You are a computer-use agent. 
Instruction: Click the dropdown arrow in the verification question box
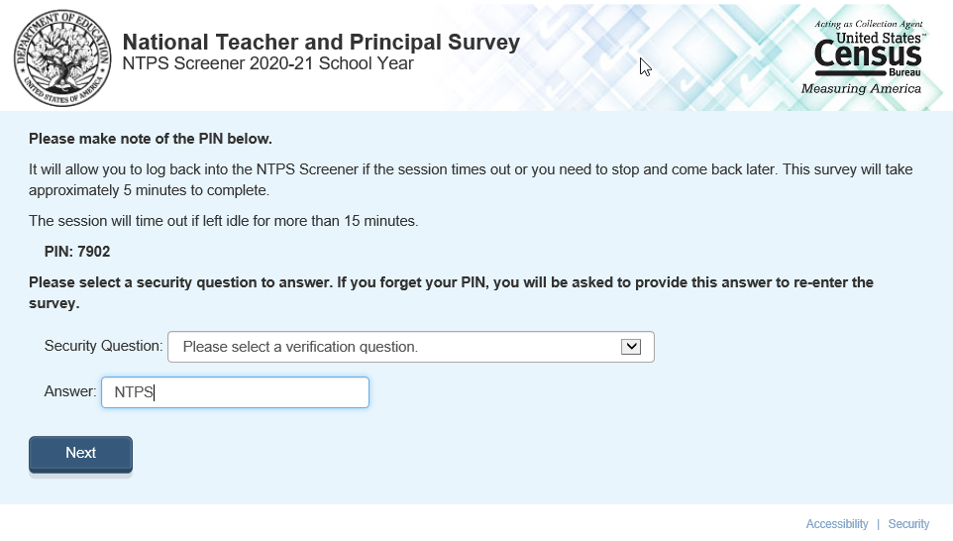tap(631, 347)
